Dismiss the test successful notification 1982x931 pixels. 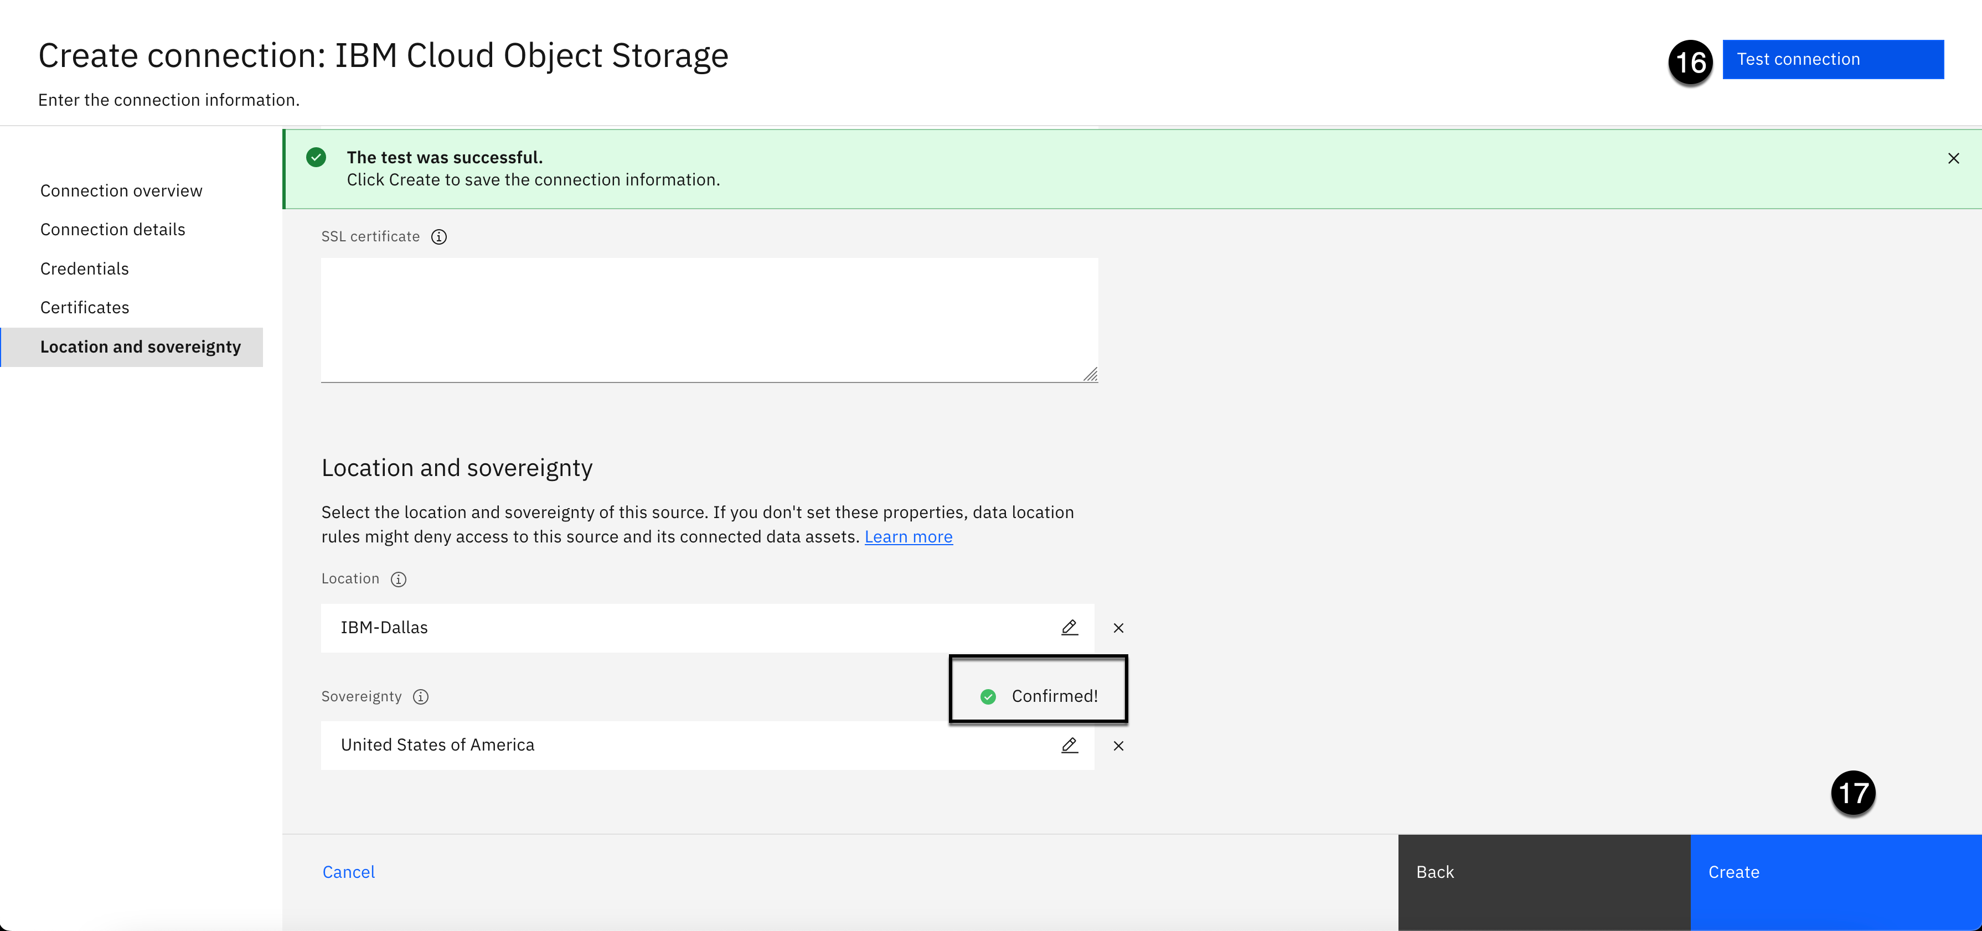tap(1953, 158)
